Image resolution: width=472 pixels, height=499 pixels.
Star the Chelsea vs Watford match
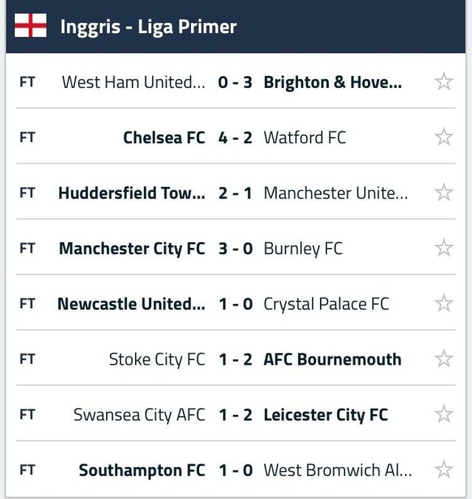[x=443, y=137]
